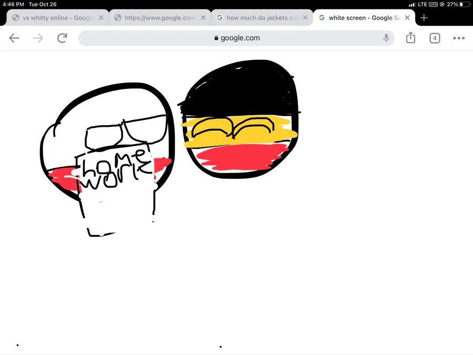
Task: Close the 'vs whitty online' tab
Action: 101,18
